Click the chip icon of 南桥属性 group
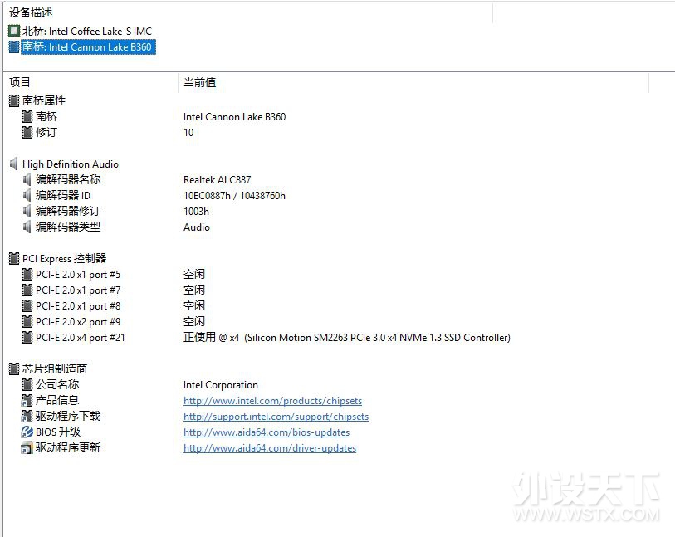This screenshot has width=675, height=537. pyautogui.click(x=14, y=100)
